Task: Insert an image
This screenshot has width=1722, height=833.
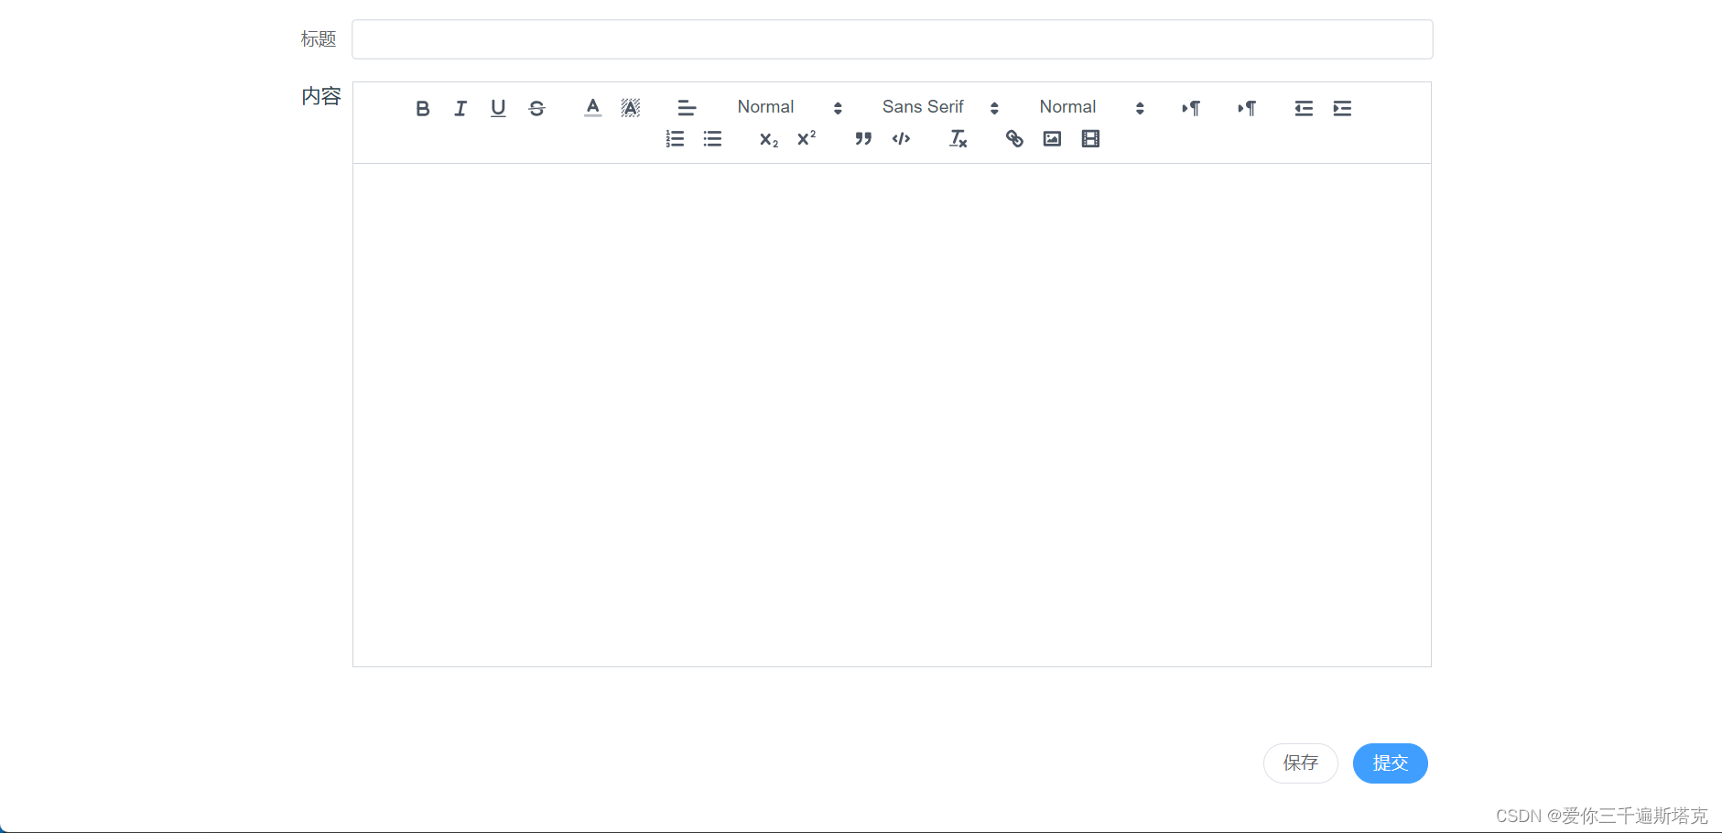Action: (1052, 139)
